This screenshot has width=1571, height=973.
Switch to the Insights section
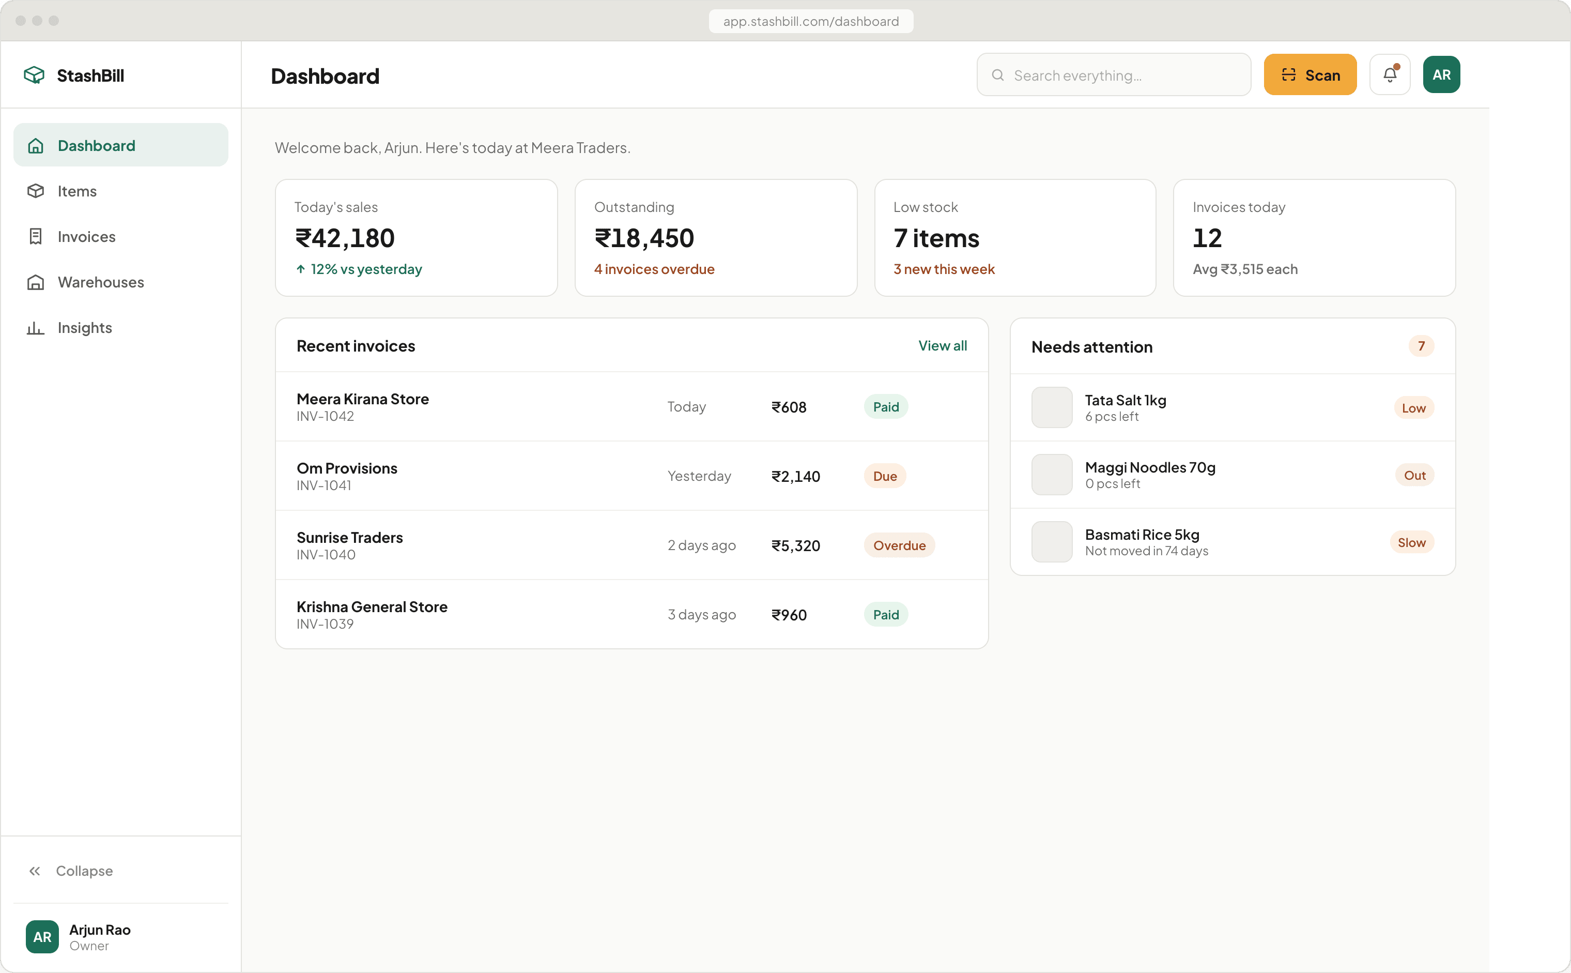[x=121, y=328]
